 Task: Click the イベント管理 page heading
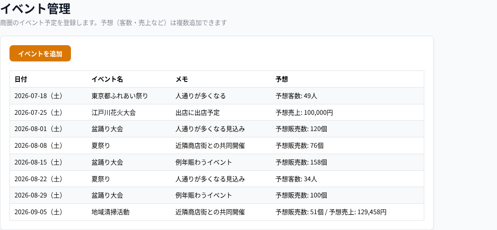(35, 9)
